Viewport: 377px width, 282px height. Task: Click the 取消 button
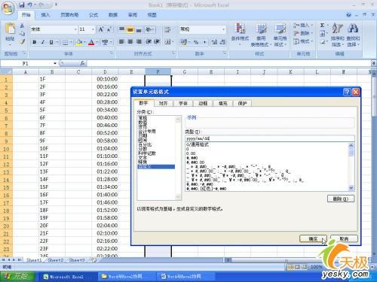pyautogui.click(x=344, y=238)
